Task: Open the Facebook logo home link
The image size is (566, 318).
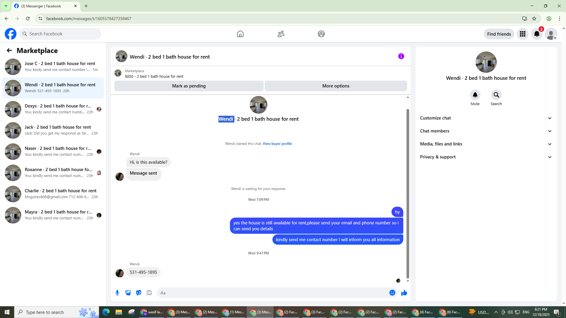Action: 11,34
